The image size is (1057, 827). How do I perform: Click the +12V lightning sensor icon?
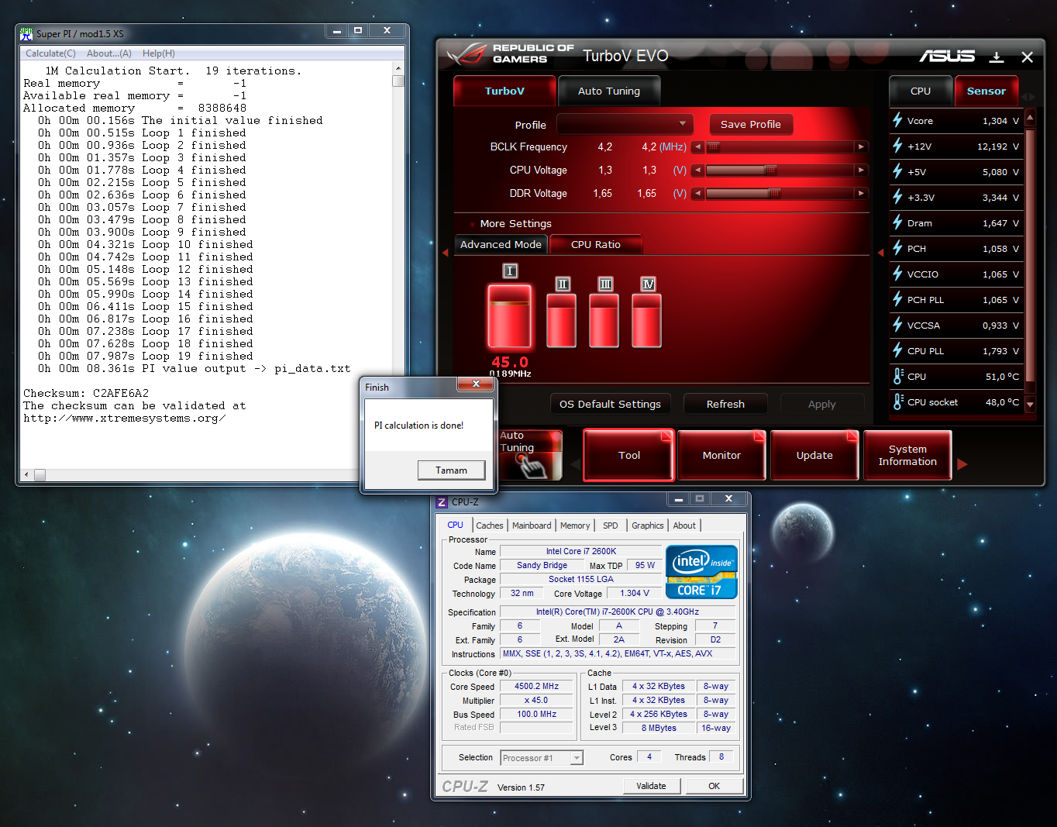point(897,146)
